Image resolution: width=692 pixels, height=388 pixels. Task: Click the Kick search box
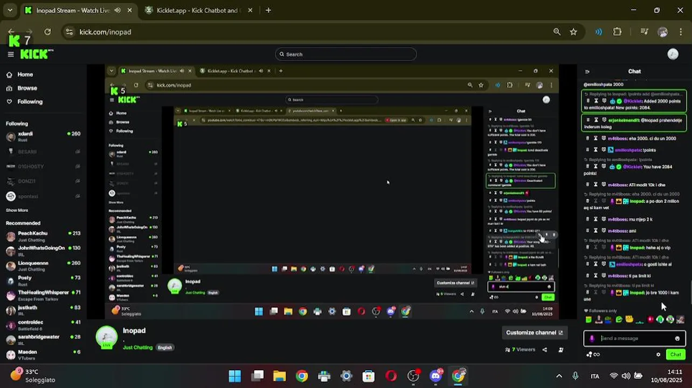[346, 54]
